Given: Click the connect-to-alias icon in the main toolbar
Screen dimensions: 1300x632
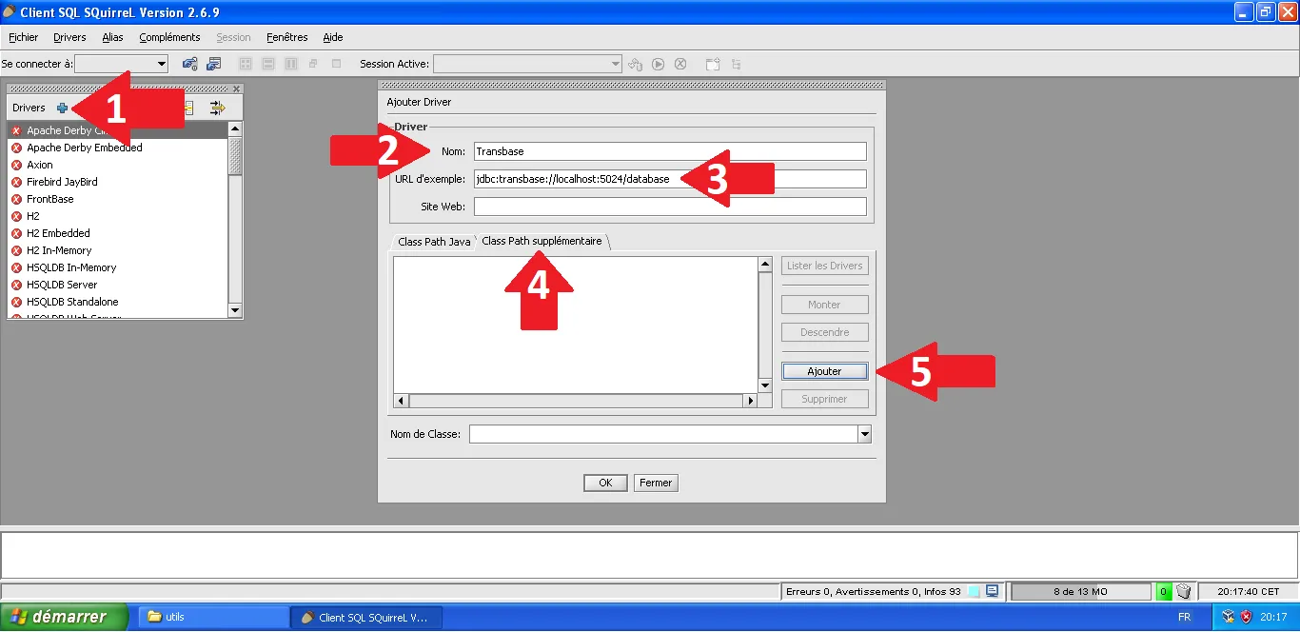Looking at the screenshot, I should (188, 64).
